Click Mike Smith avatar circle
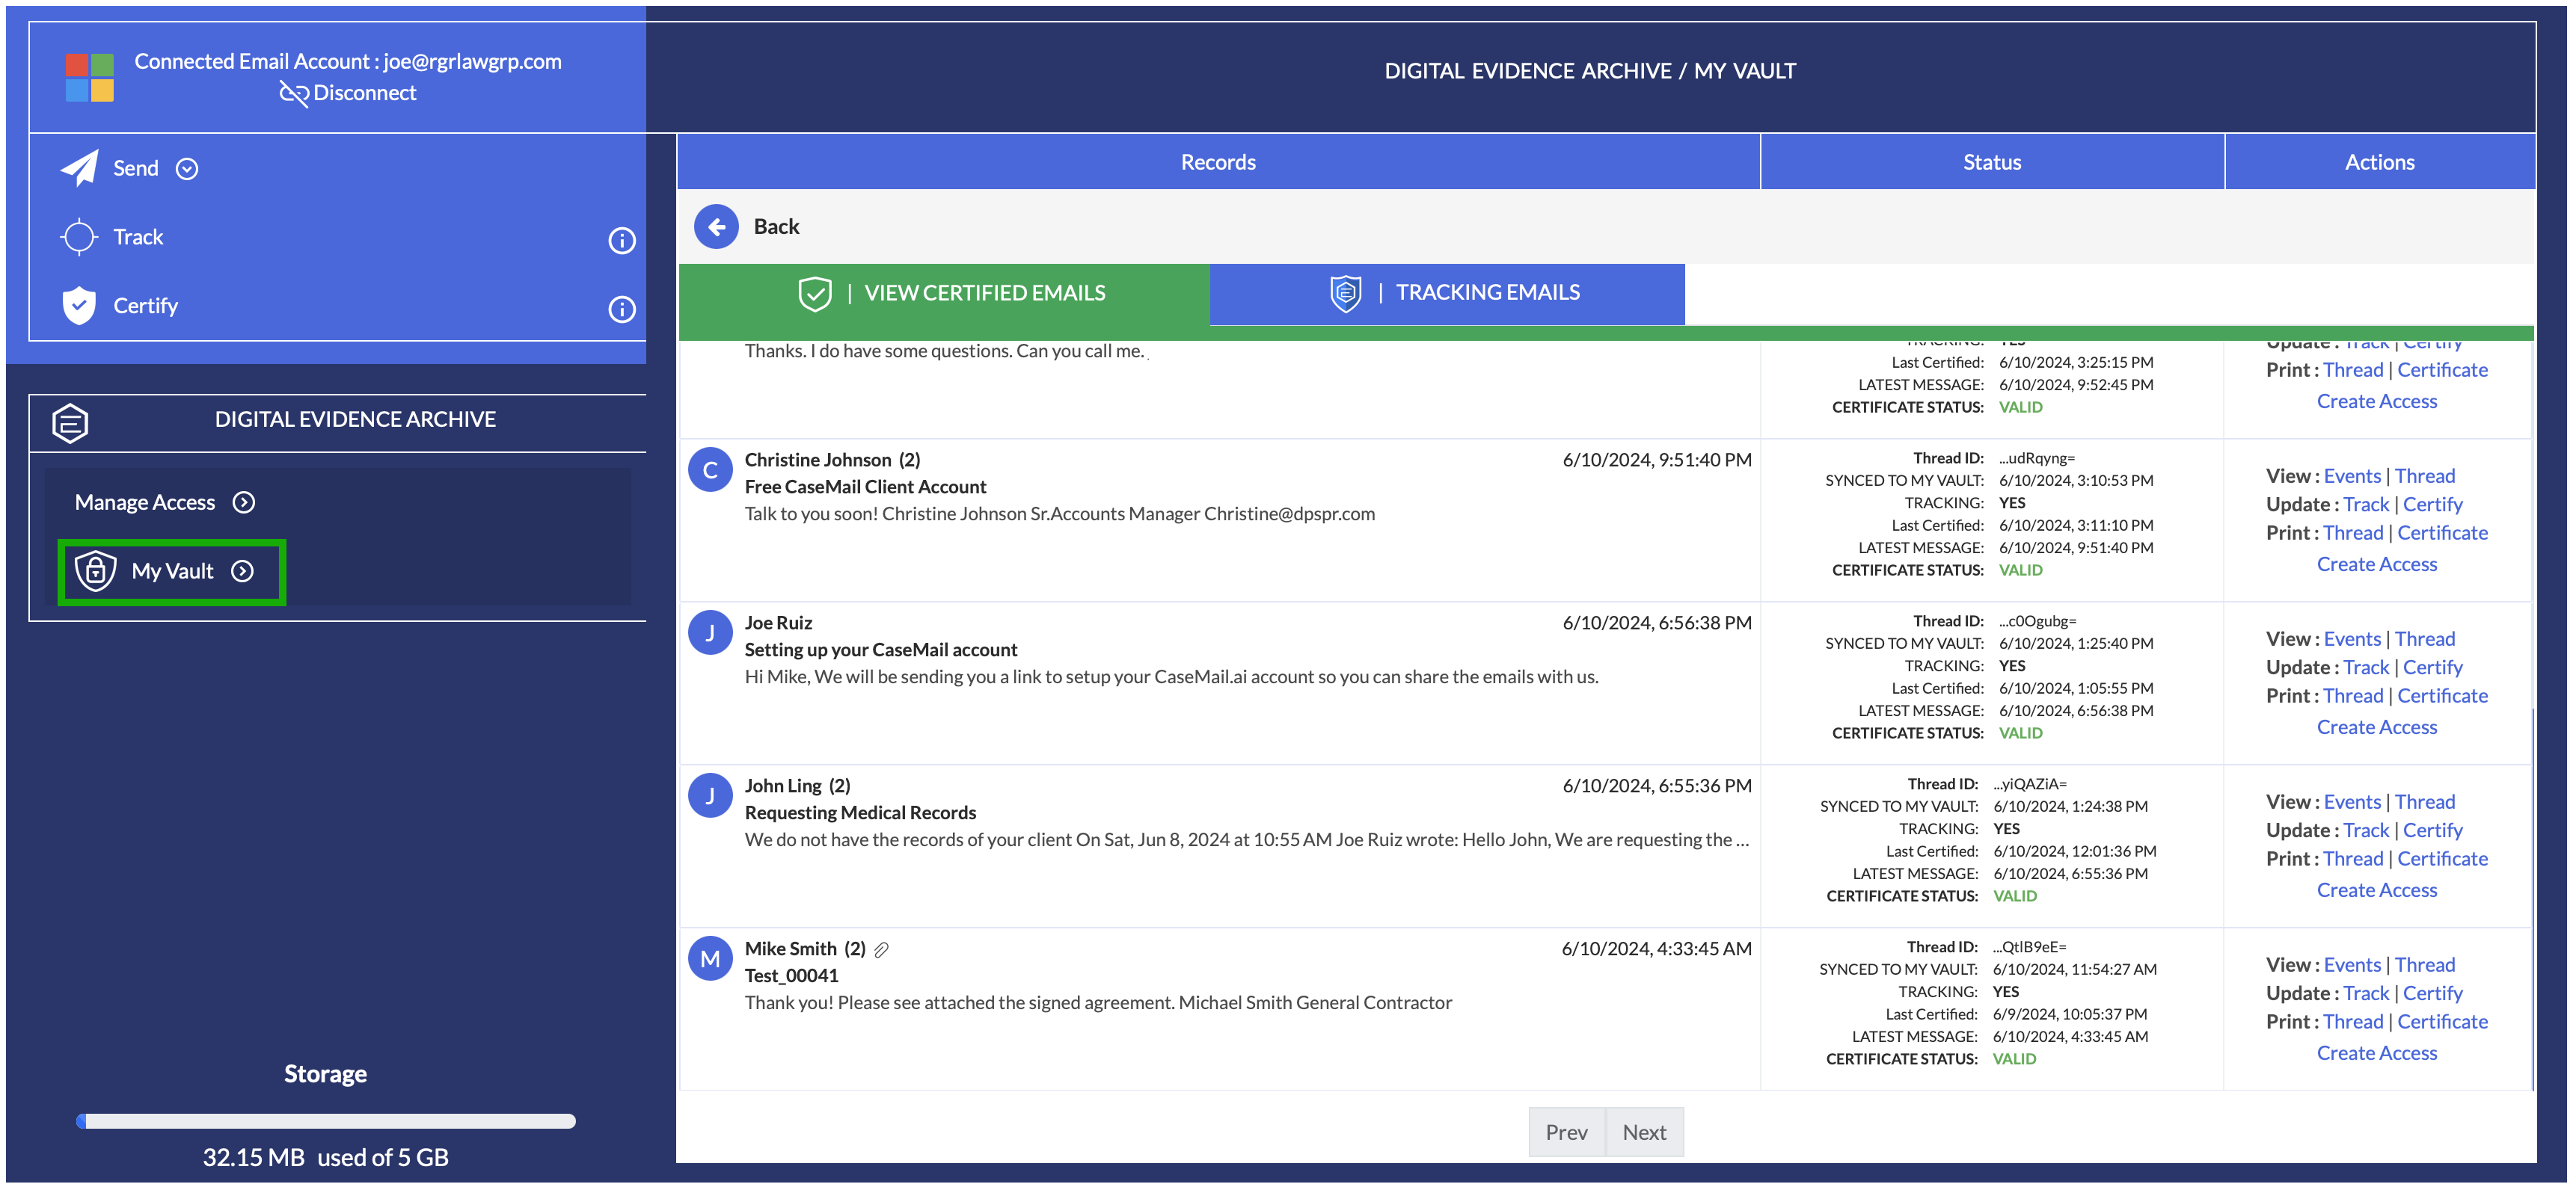 710,958
